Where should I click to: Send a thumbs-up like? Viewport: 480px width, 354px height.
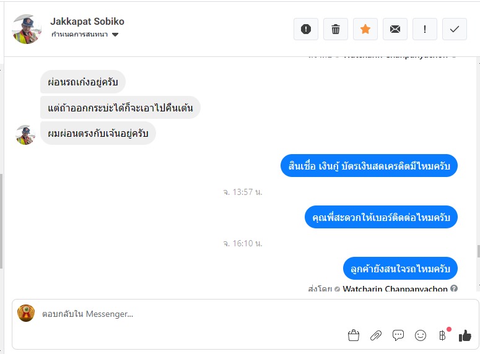(x=465, y=335)
